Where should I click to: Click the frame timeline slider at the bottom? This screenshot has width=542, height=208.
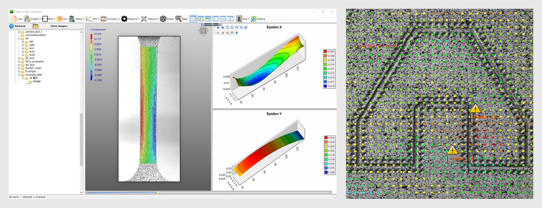[158, 193]
